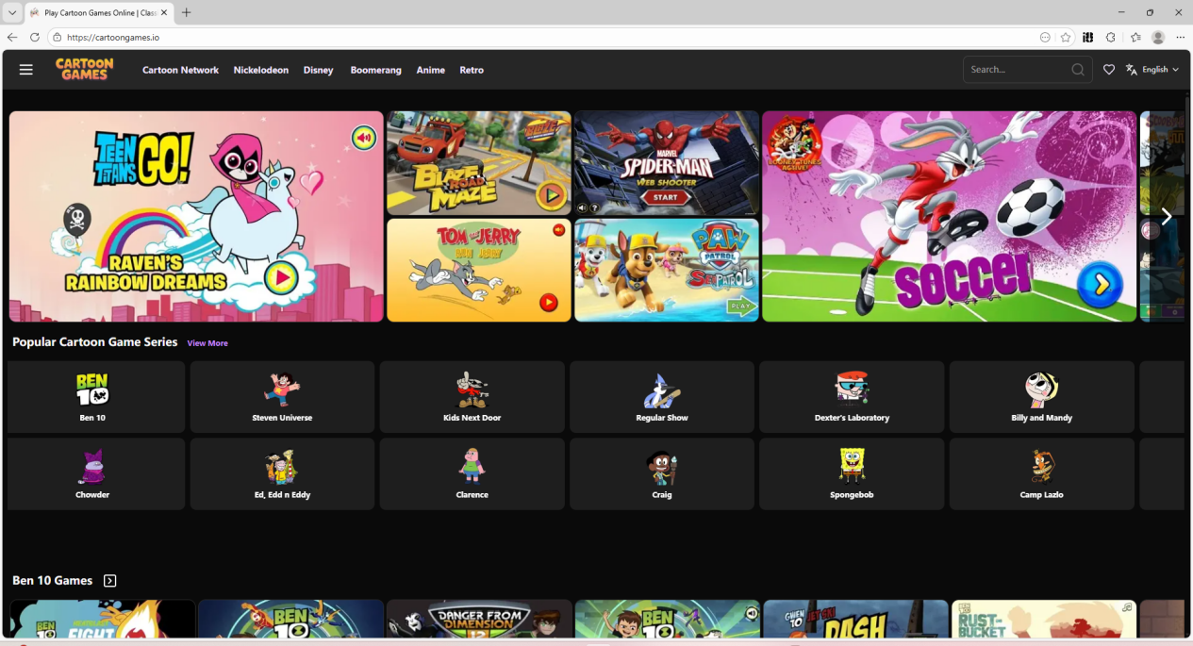Open the Spider-Man Web Shooter thumbnail

pos(667,163)
